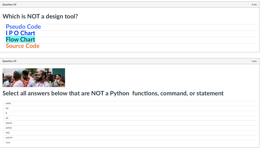
Task: Enable the 'print()' checkbox
Action: point(4,128)
